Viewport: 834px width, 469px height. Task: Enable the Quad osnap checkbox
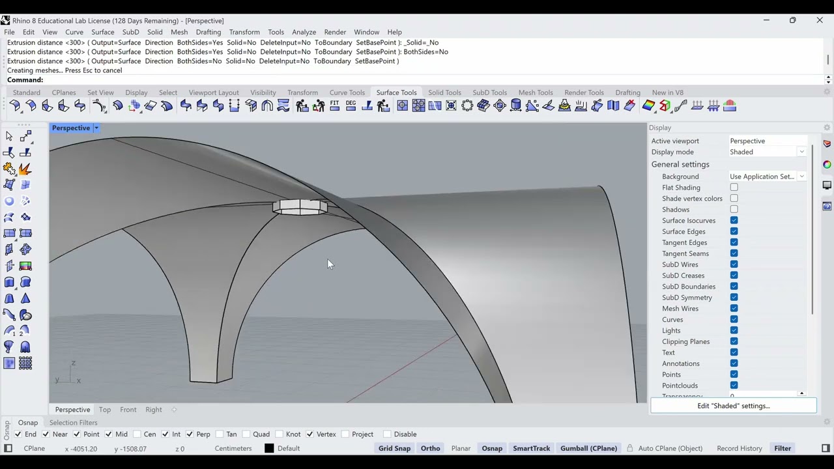[x=246, y=434]
